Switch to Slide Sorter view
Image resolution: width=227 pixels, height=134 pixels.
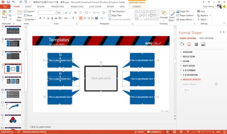175,132
